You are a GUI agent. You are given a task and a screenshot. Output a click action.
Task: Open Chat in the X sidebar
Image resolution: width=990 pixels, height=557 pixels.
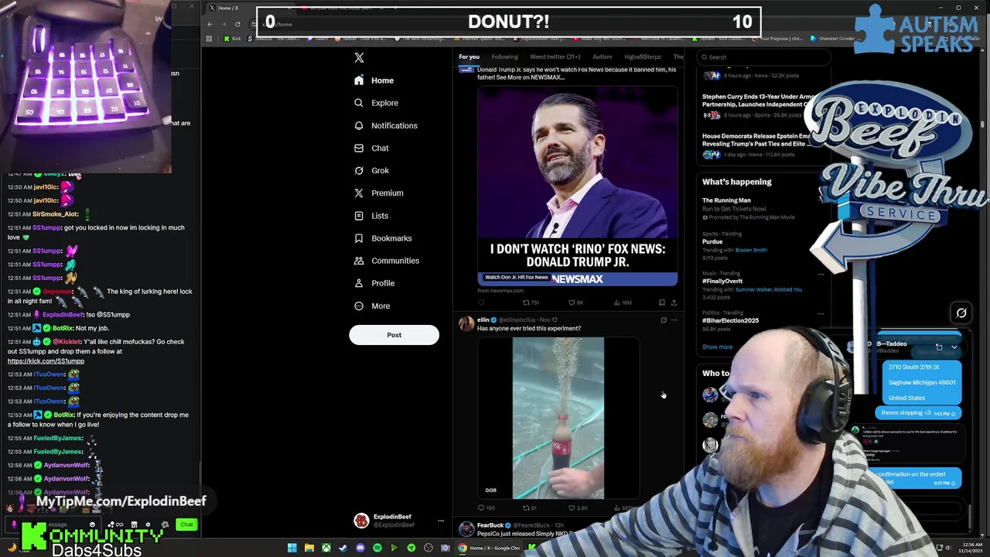tap(371, 148)
